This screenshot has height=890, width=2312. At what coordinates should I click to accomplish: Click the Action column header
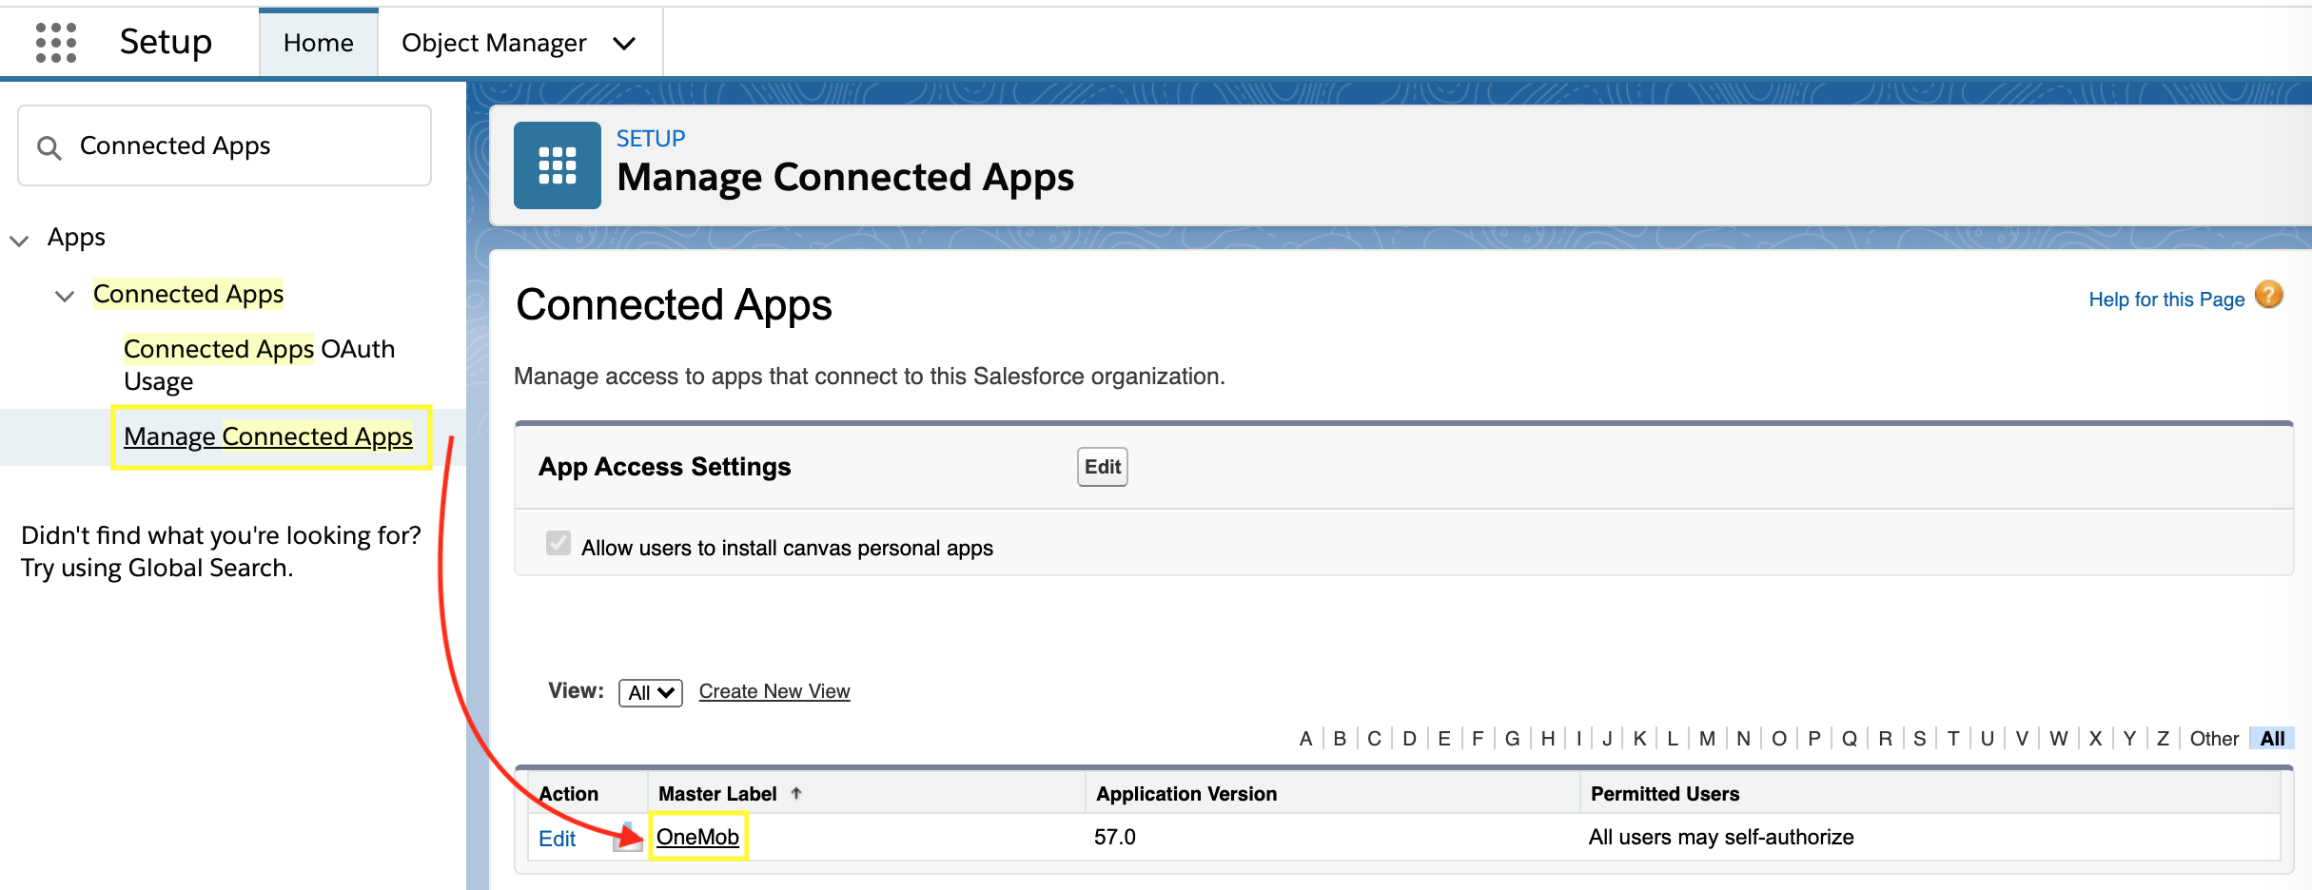tap(569, 794)
